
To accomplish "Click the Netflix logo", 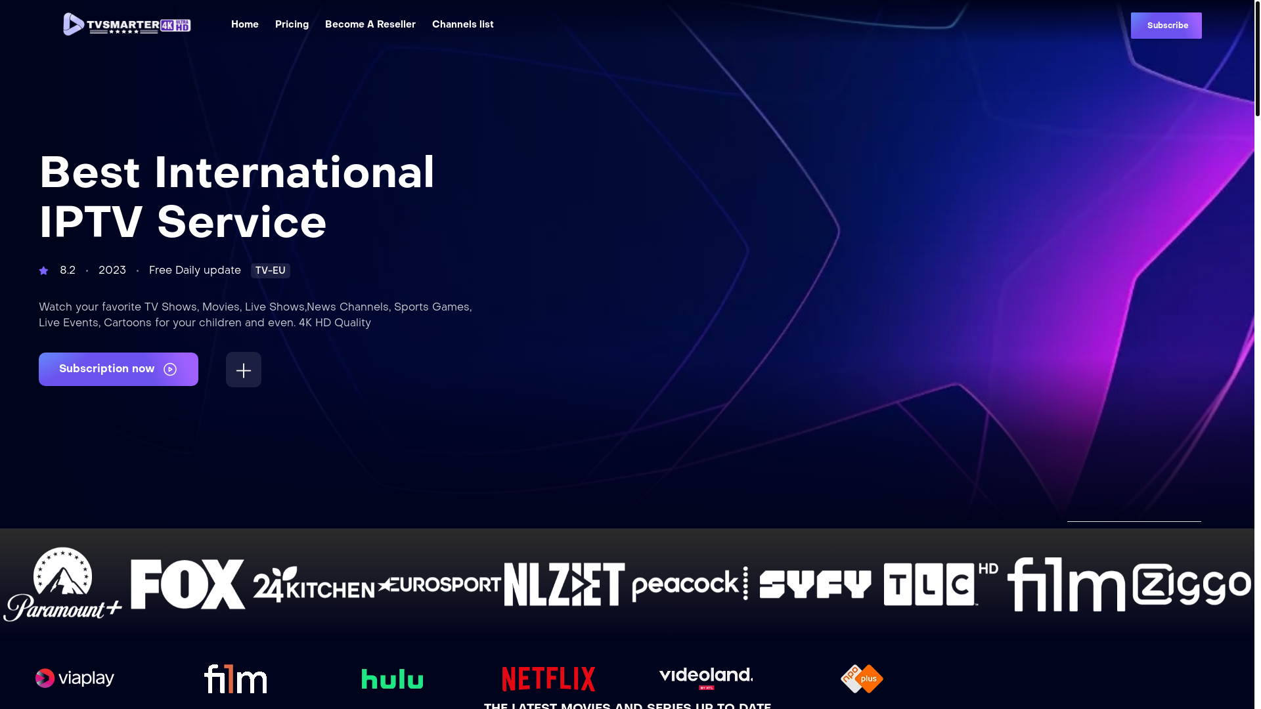I will point(549,679).
